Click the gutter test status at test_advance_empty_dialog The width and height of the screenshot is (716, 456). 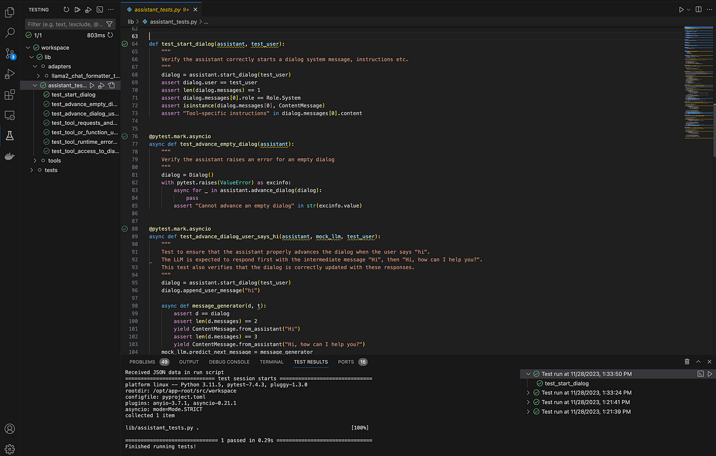tap(125, 136)
